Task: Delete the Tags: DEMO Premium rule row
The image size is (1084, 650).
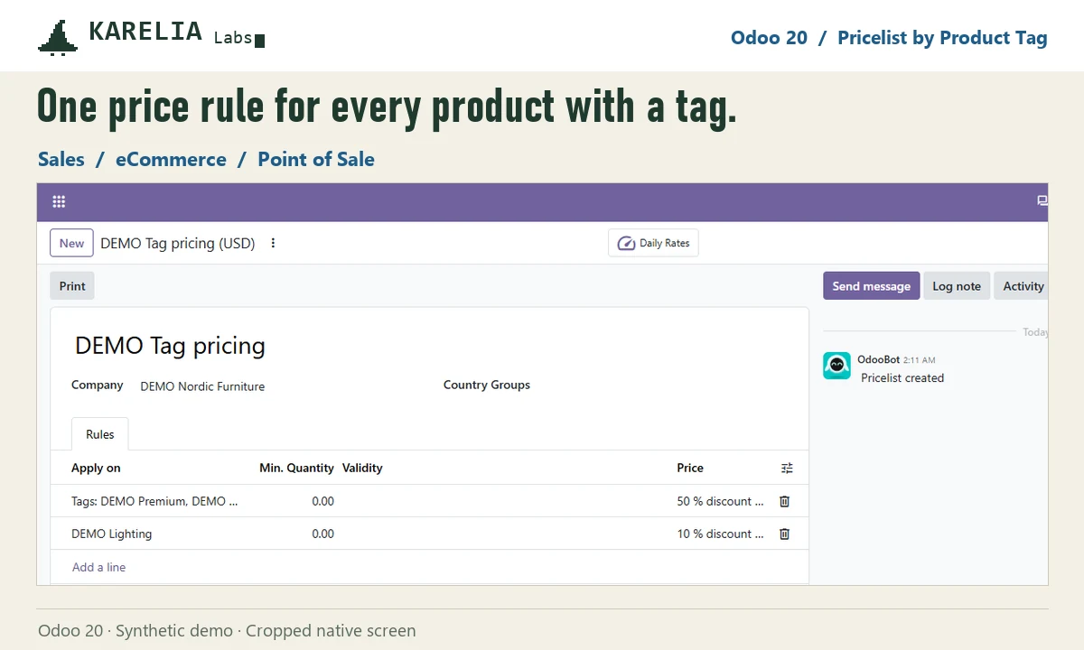Action: (x=784, y=501)
